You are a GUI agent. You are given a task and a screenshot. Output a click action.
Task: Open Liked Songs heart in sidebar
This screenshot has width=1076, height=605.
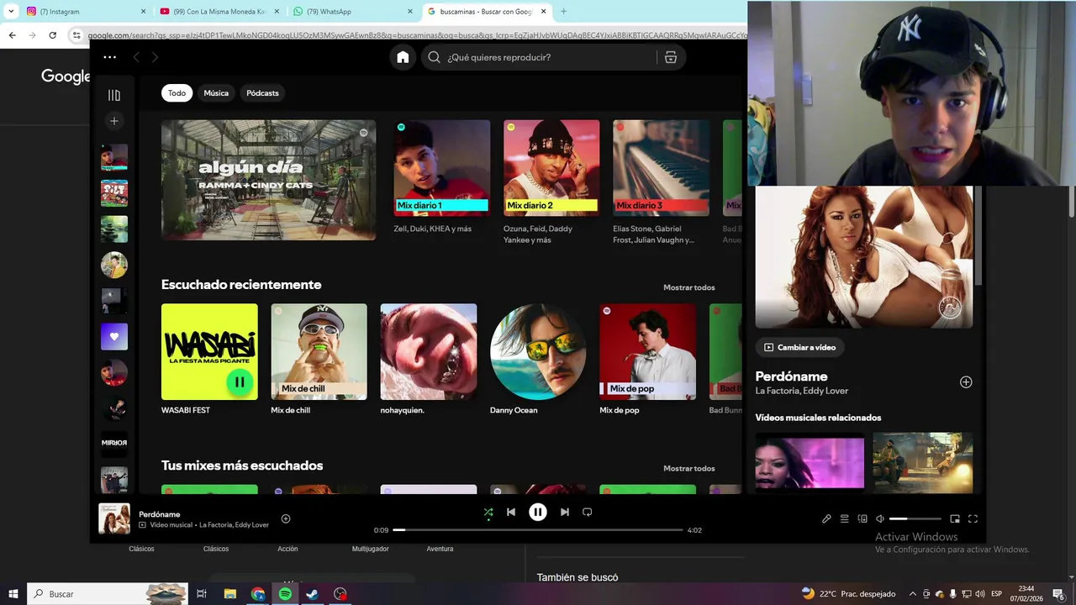click(114, 337)
